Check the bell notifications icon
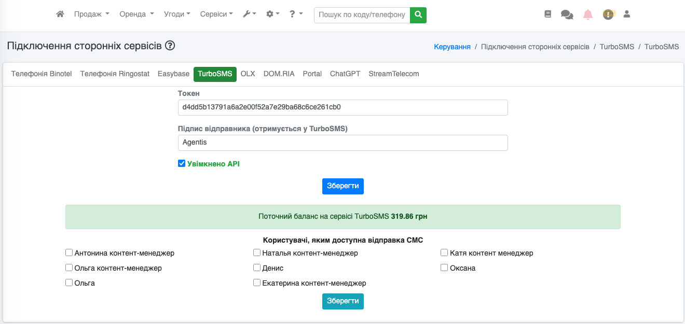The width and height of the screenshot is (685, 324). (587, 15)
